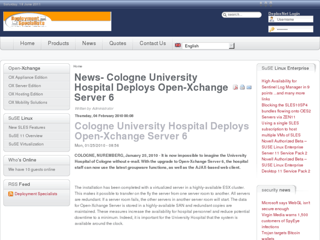Image resolution: width=320 pixels, height=240 pixels.
Task: Click the PDF export icon beside the article title
Action: click(x=235, y=88)
